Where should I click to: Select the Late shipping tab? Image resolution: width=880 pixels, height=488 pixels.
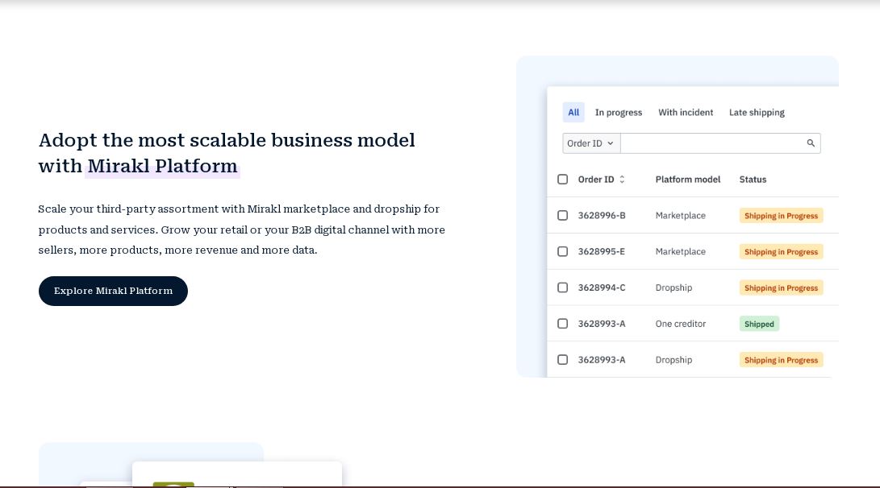[757, 112]
